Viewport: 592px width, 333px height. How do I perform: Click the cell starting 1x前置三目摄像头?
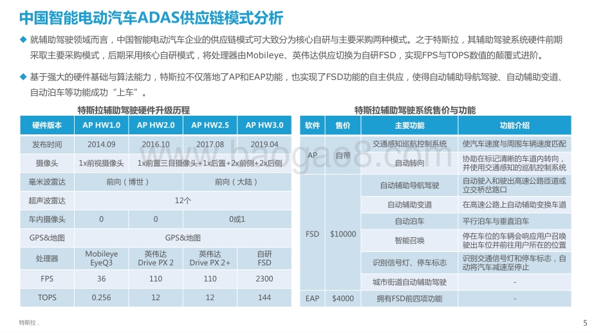(210, 163)
